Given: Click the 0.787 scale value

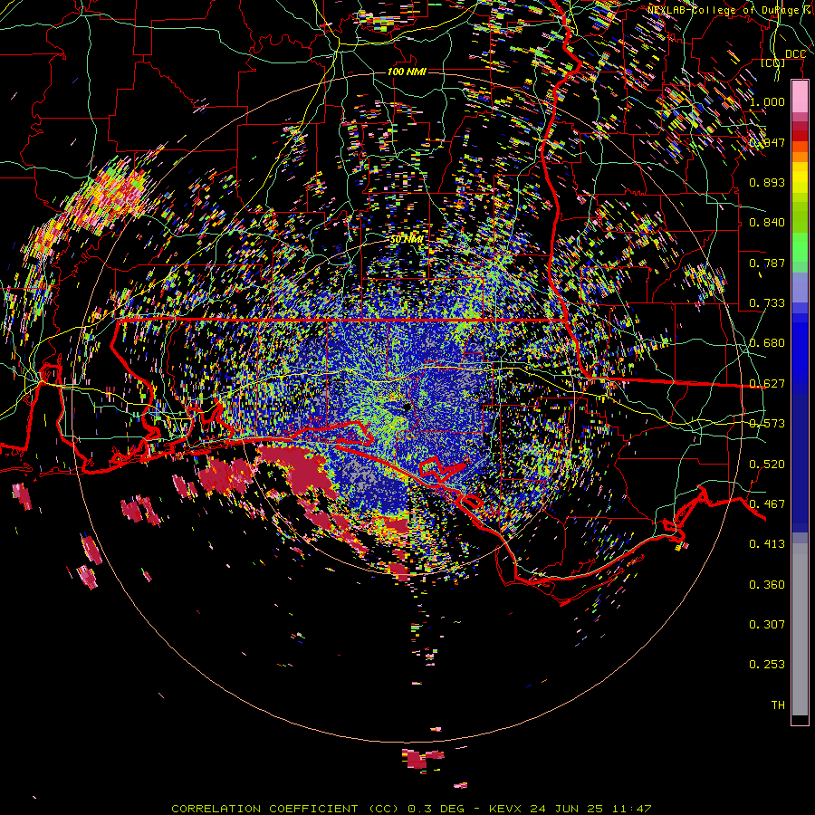Looking at the screenshot, I should click(767, 263).
